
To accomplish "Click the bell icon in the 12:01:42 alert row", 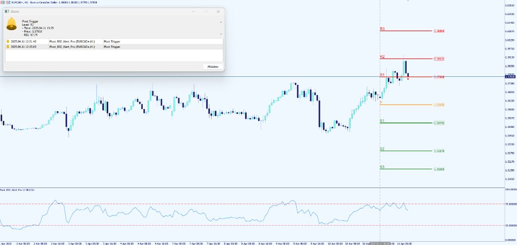I will pos(8,41).
